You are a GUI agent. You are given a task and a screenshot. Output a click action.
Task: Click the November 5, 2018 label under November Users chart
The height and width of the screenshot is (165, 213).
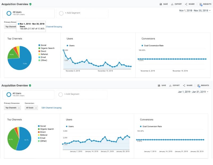point(73,71)
